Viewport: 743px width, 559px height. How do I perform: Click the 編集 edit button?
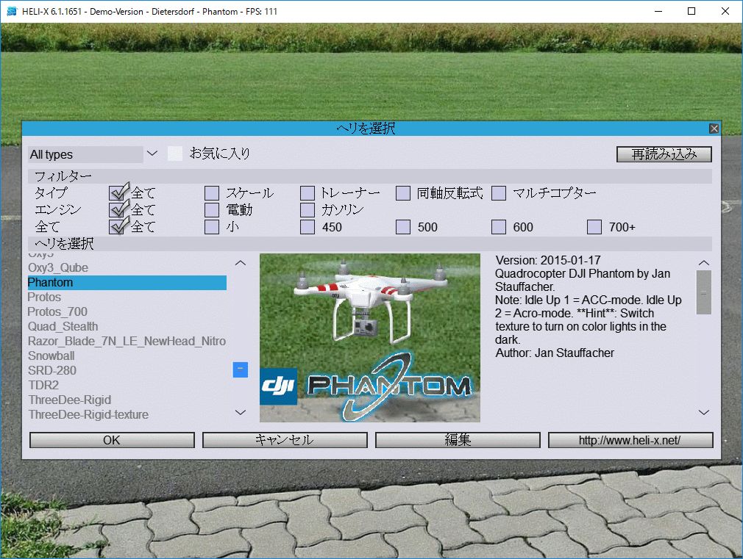pos(458,440)
